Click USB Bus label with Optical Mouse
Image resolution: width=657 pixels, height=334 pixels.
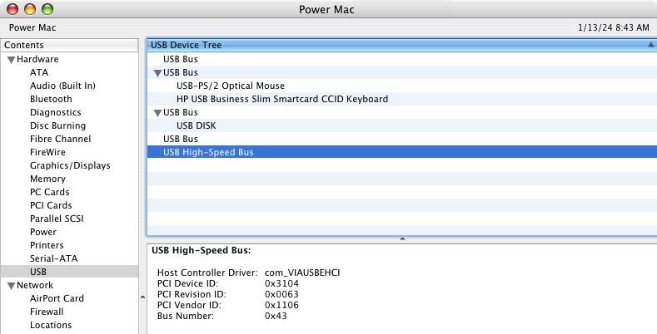click(x=180, y=72)
